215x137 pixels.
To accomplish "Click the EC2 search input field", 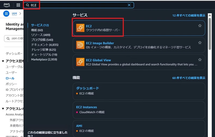I will (x=79, y=5).
